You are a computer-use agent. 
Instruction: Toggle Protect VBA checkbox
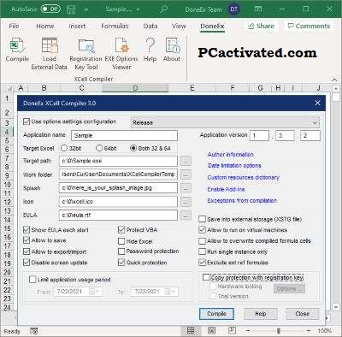[121, 230]
